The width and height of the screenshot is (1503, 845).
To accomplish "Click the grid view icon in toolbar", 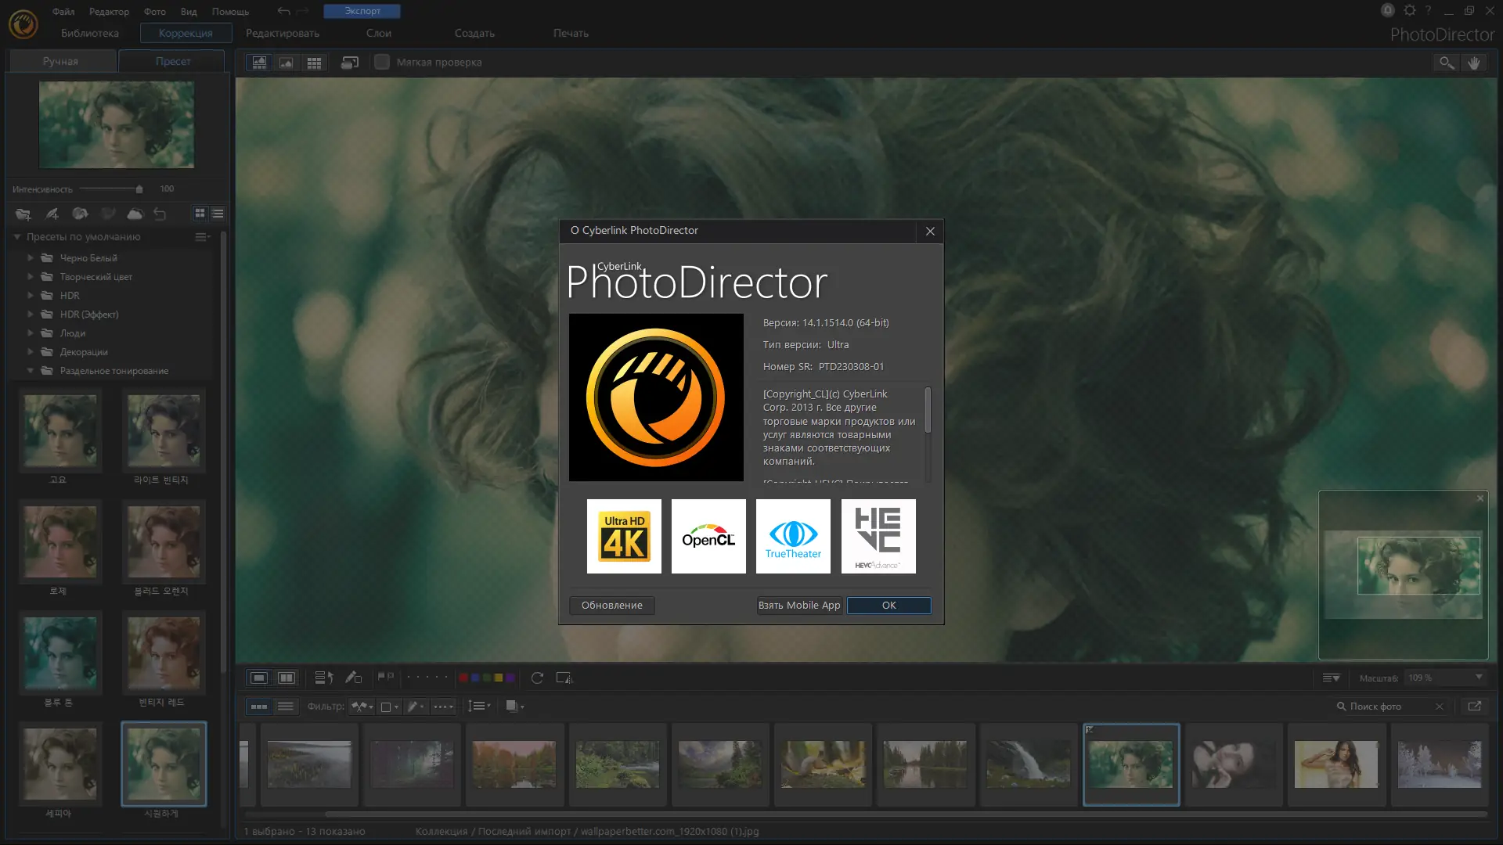I will click(314, 63).
